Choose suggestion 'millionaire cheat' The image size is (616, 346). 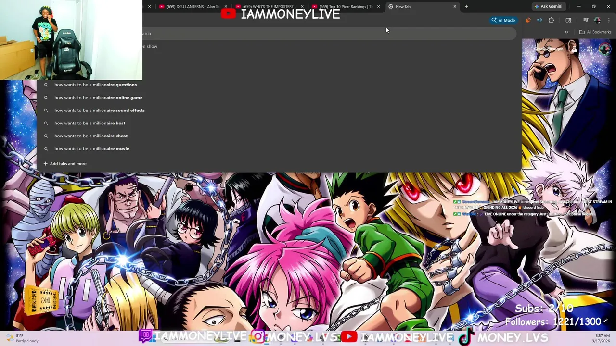tap(279, 136)
